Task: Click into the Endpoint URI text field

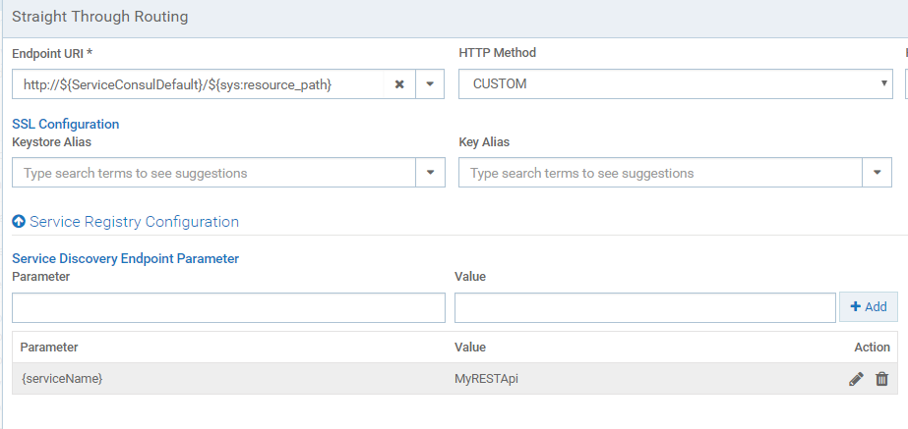Action: click(197, 84)
